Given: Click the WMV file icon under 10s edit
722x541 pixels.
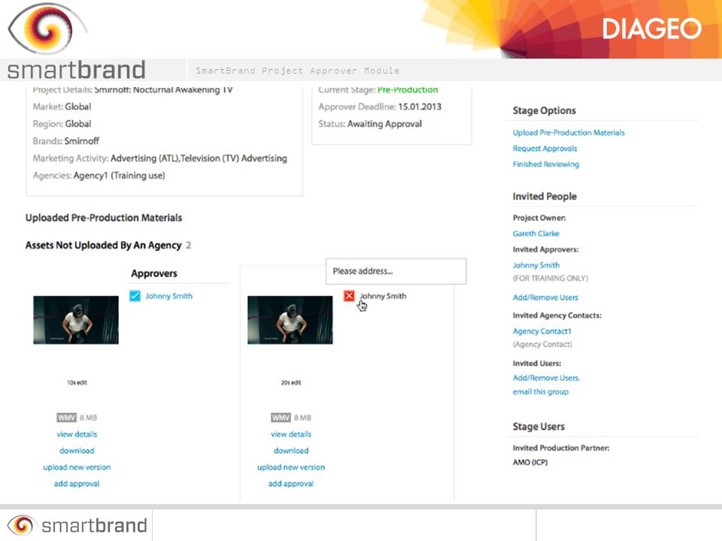Looking at the screenshot, I should pyautogui.click(x=66, y=417).
